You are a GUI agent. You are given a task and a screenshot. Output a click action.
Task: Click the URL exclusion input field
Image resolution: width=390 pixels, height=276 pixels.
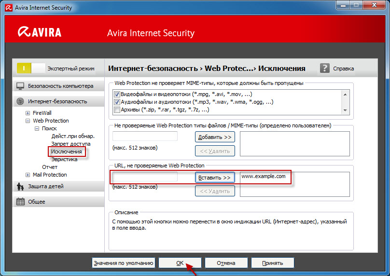pos(145,177)
